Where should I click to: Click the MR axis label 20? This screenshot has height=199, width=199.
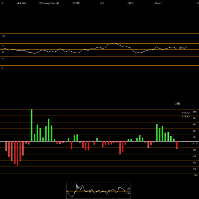click(x=194, y=137)
